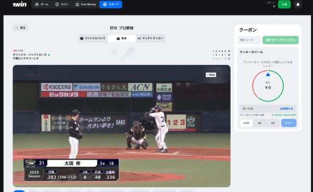Go to ホーム in top navigation
Image resolution: width=313 pixels, height=192 pixels.
(x=42, y=4)
